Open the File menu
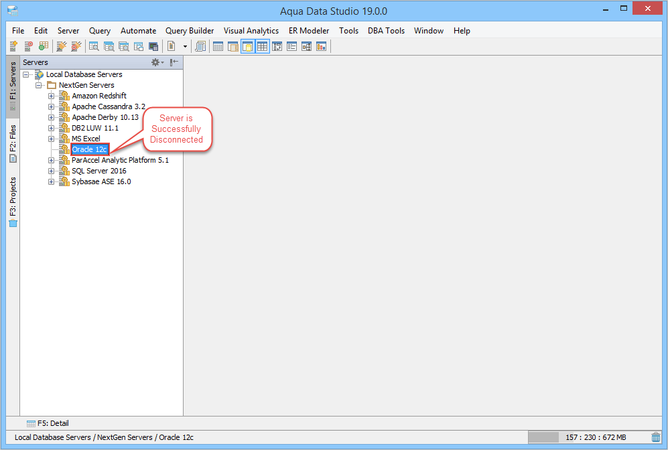This screenshot has width=668, height=450. pos(18,31)
